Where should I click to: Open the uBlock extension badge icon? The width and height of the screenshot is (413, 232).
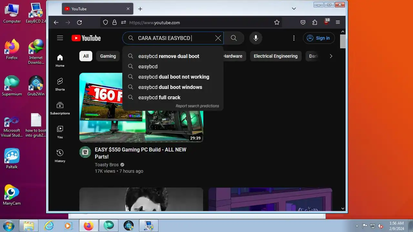point(326,22)
